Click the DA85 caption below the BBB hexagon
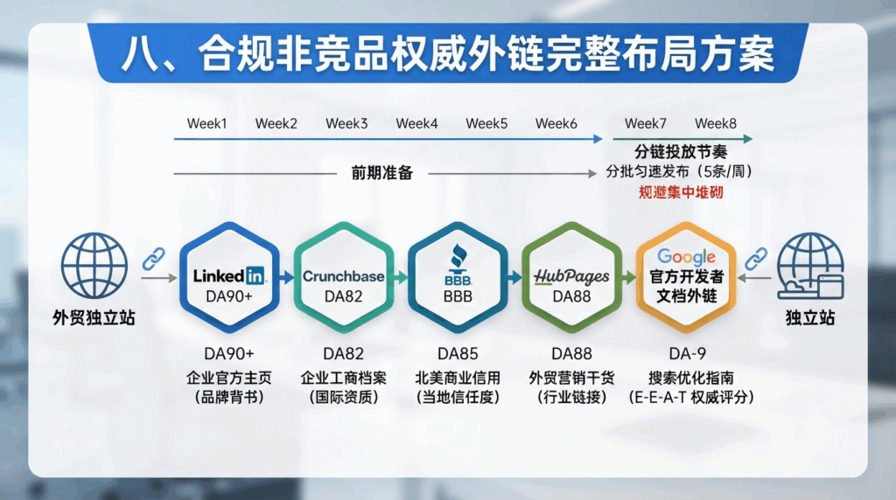 (x=458, y=354)
